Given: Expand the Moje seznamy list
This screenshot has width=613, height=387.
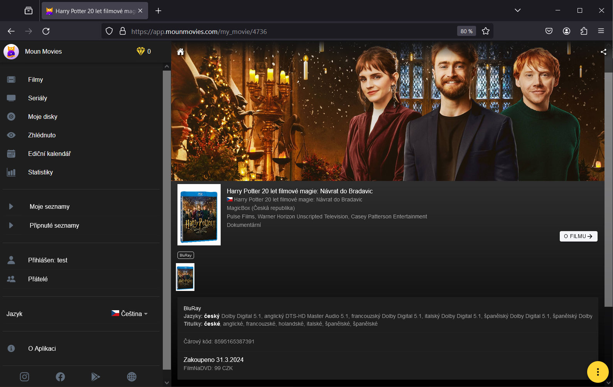Looking at the screenshot, I should pos(11,206).
